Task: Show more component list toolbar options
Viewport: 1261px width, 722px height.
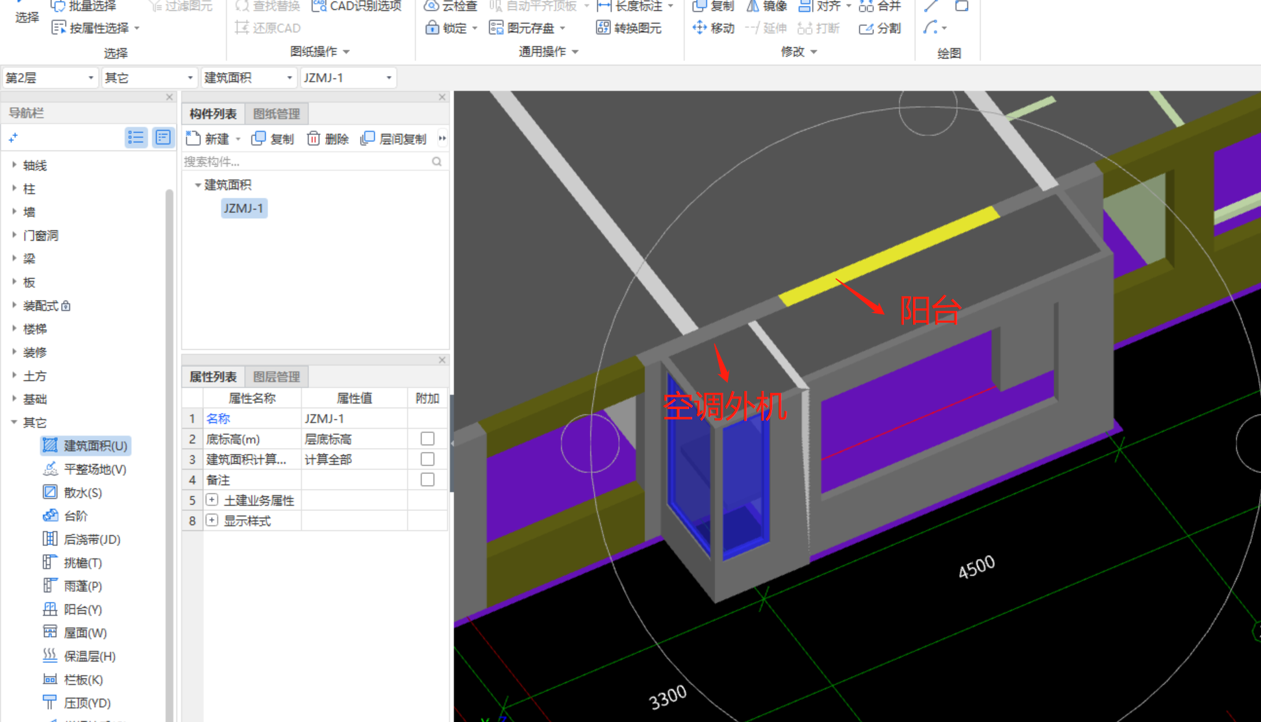Action: [x=442, y=138]
